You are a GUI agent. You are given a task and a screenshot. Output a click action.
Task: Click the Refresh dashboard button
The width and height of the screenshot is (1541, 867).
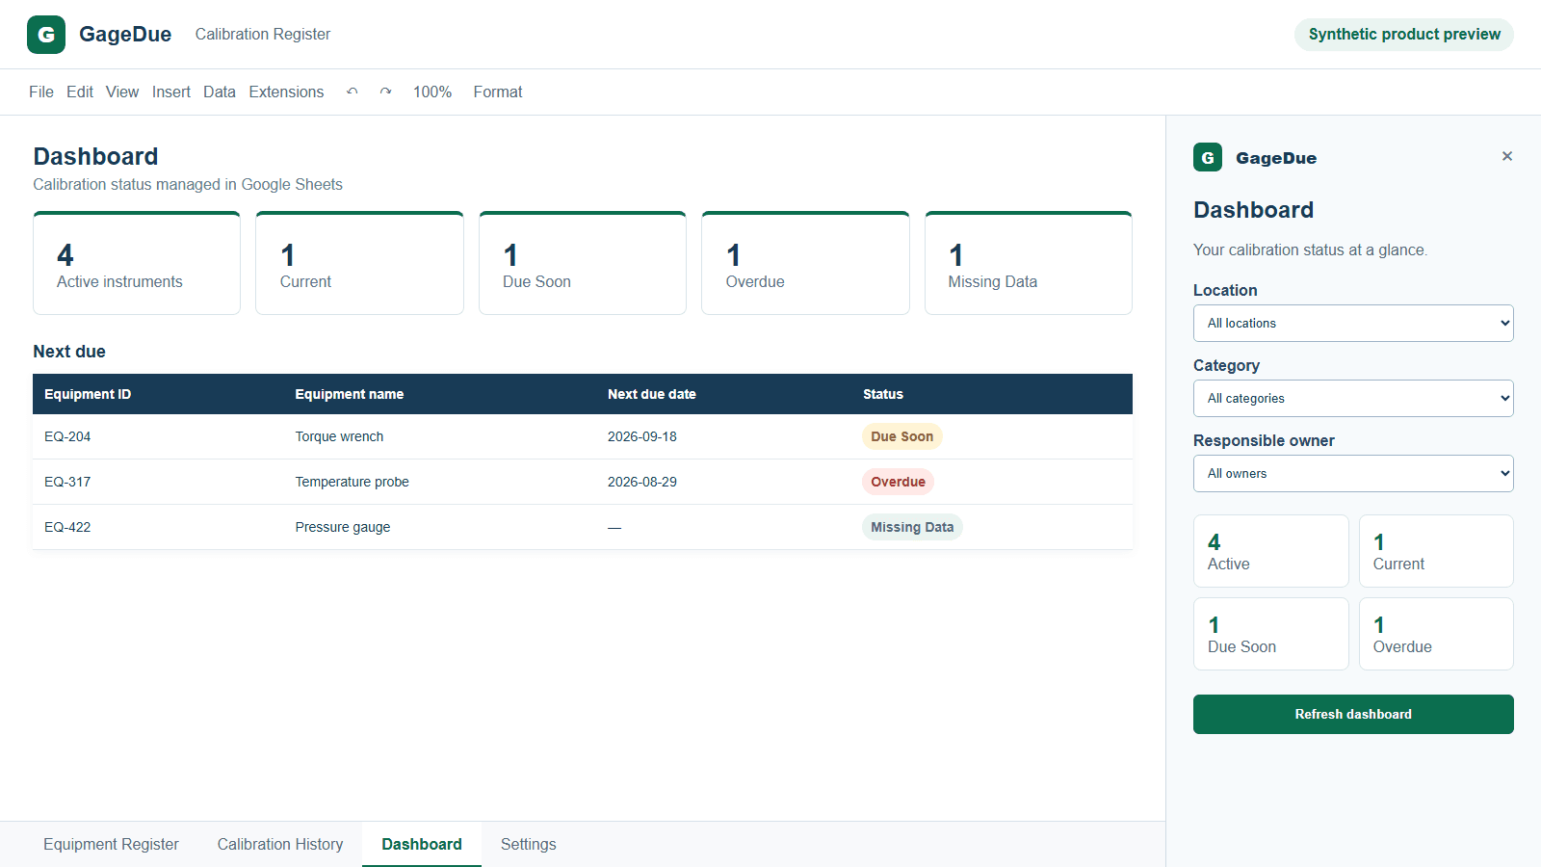click(x=1353, y=714)
